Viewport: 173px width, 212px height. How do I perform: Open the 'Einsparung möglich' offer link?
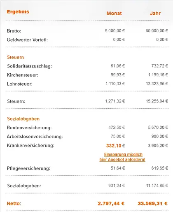click(x=123, y=154)
